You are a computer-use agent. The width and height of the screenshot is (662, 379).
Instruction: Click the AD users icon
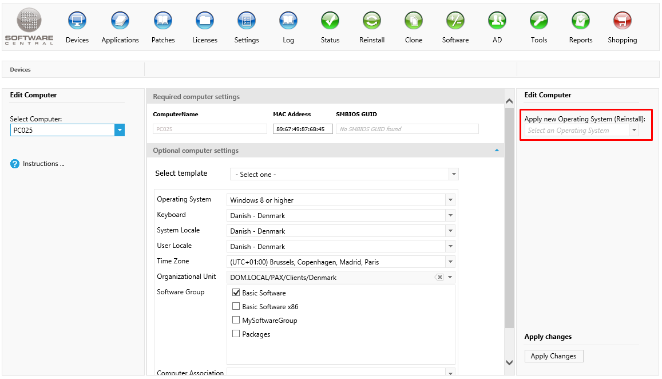[x=497, y=21]
